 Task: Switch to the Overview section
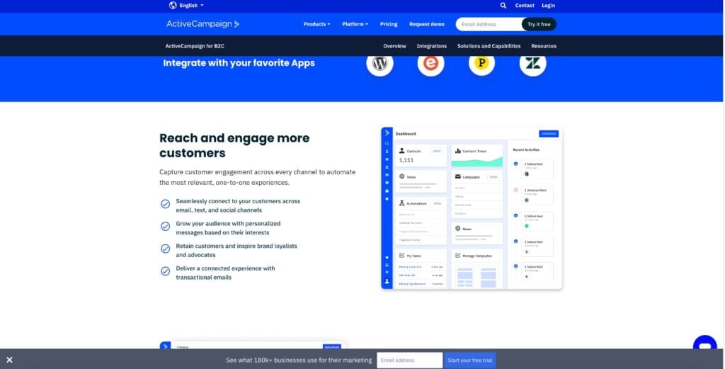pos(394,46)
